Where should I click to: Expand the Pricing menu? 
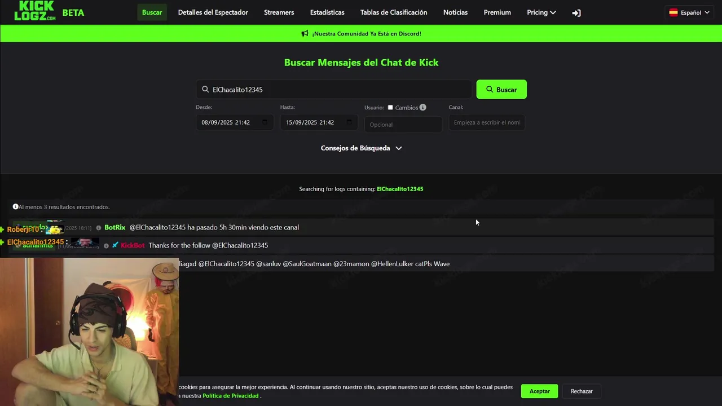point(541,12)
